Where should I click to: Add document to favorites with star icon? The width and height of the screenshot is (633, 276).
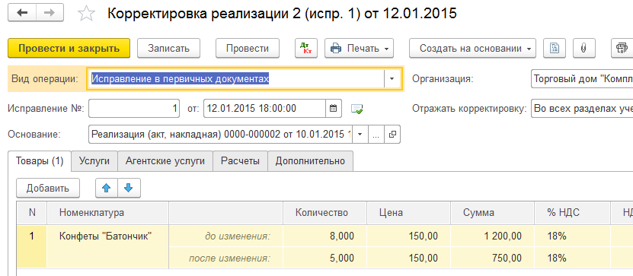coord(85,13)
